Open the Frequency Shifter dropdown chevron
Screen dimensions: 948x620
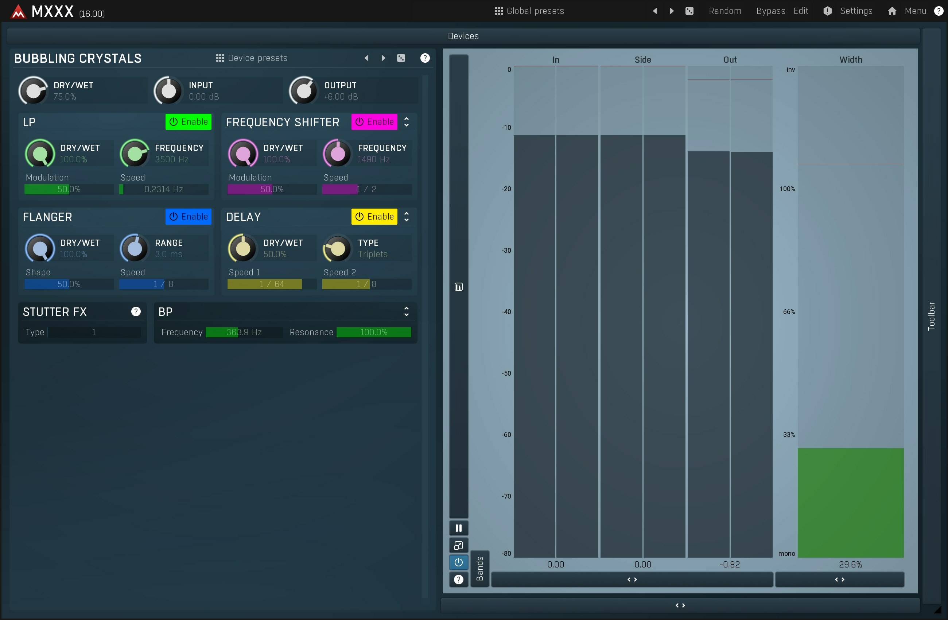point(406,121)
